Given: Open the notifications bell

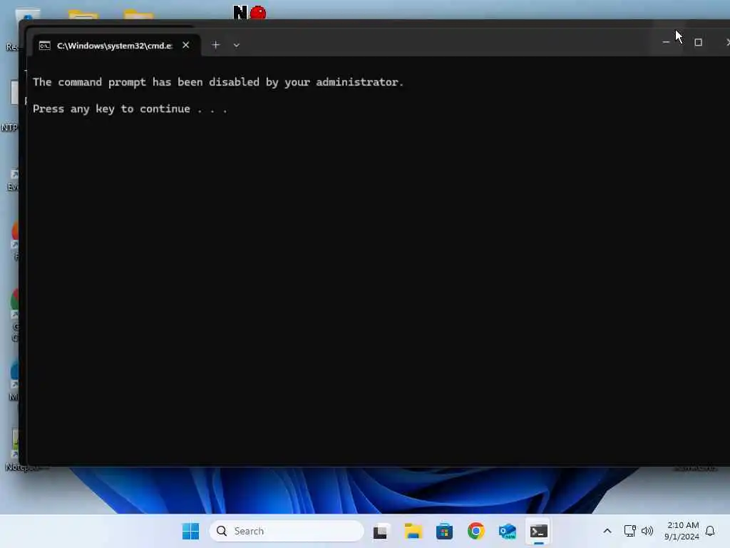Looking at the screenshot, I should pyautogui.click(x=710, y=531).
